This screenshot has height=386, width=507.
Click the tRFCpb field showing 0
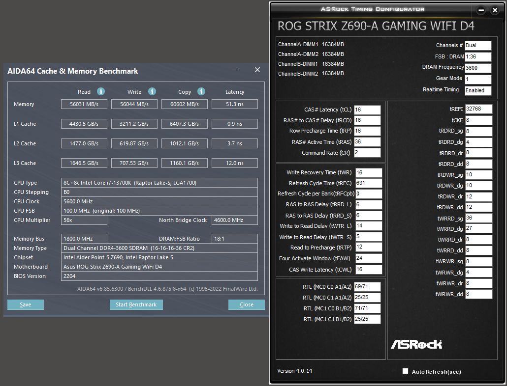369,194
